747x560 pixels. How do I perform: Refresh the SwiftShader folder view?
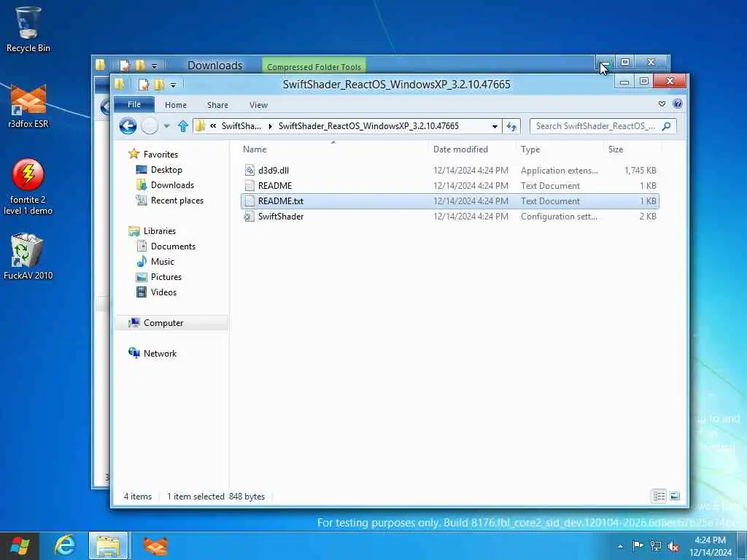pos(511,126)
